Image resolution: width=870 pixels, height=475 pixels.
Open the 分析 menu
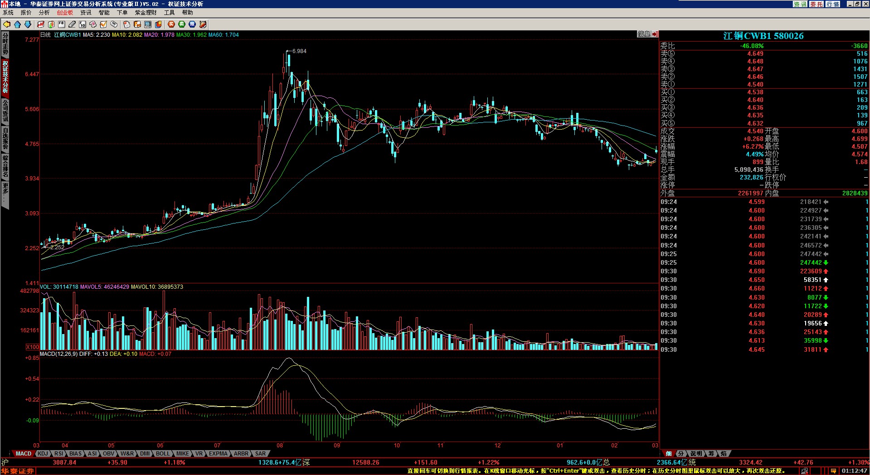point(44,13)
